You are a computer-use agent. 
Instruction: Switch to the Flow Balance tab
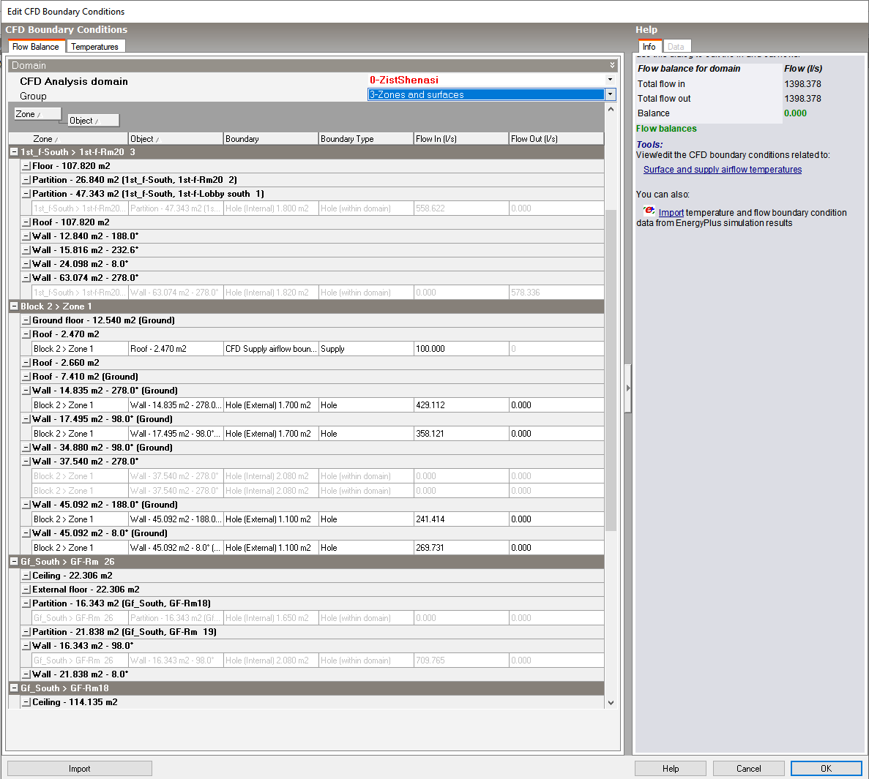tap(35, 47)
